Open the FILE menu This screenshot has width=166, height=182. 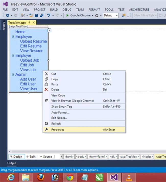click(5, 10)
